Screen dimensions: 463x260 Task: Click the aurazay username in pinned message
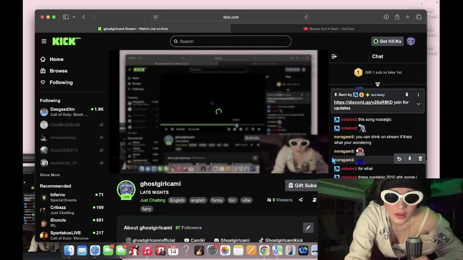[x=378, y=95]
